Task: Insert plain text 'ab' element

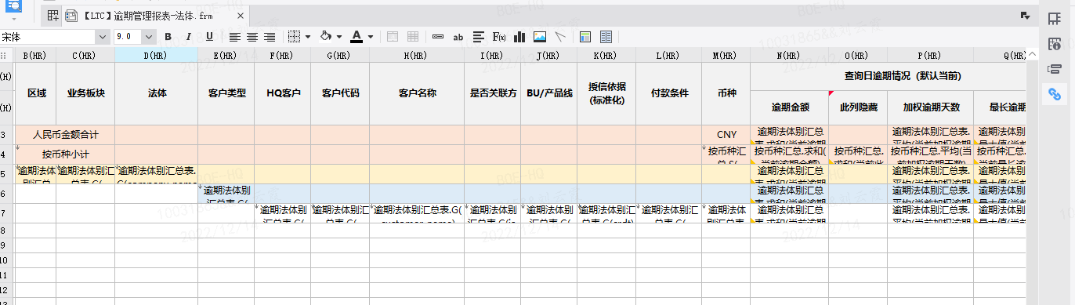Action: point(458,37)
